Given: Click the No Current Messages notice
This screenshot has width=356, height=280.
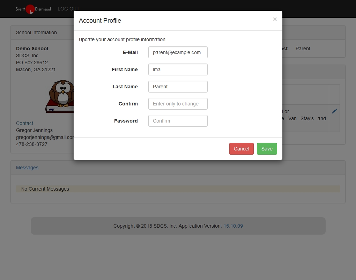Looking at the screenshot, I should pyautogui.click(x=45, y=189).
